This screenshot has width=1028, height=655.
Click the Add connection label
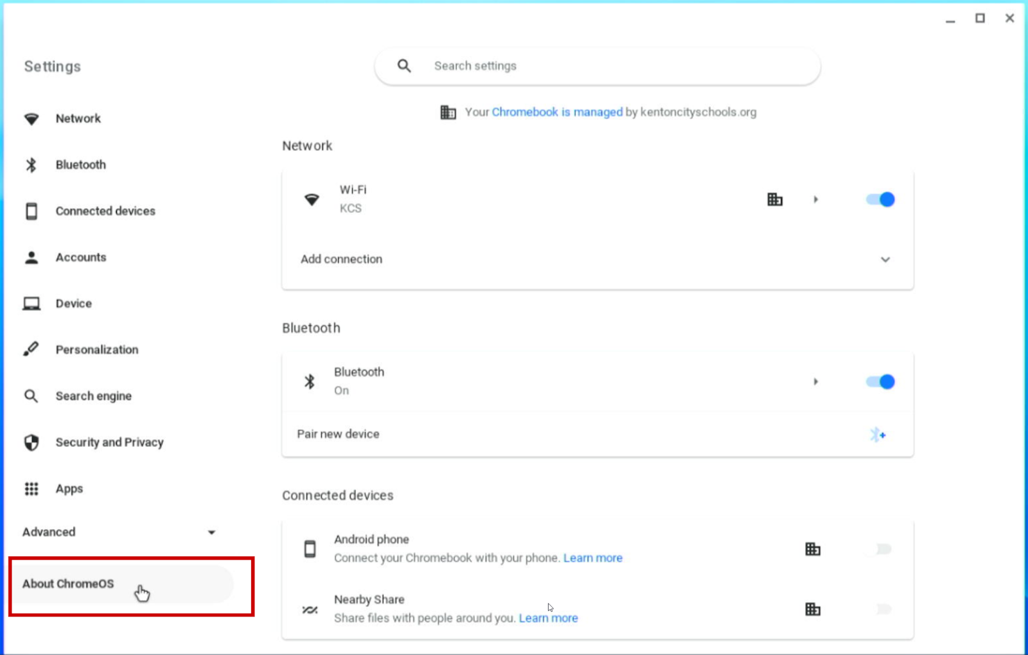(341, 259)
